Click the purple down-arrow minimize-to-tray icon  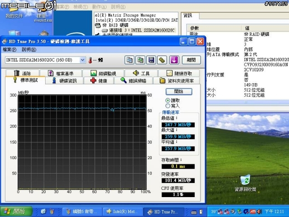click(x=174, y=60)
